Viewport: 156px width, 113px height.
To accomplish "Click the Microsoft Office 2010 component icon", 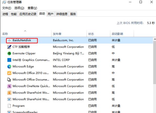I will tap(9, 73).
